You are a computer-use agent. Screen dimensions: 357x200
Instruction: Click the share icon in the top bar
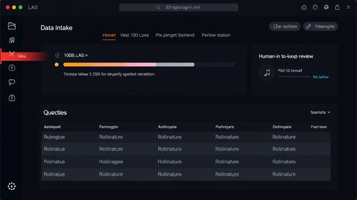(x=337, y=7)
